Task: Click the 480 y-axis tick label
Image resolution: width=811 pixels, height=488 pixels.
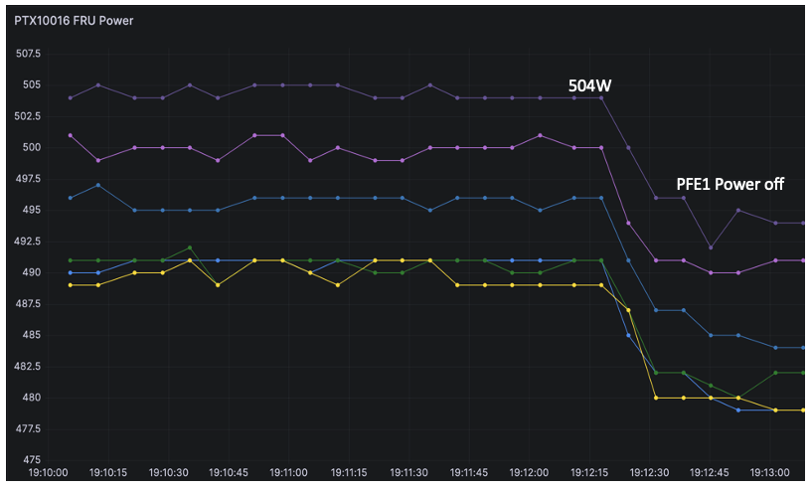Action: click(x=32, y=398)
